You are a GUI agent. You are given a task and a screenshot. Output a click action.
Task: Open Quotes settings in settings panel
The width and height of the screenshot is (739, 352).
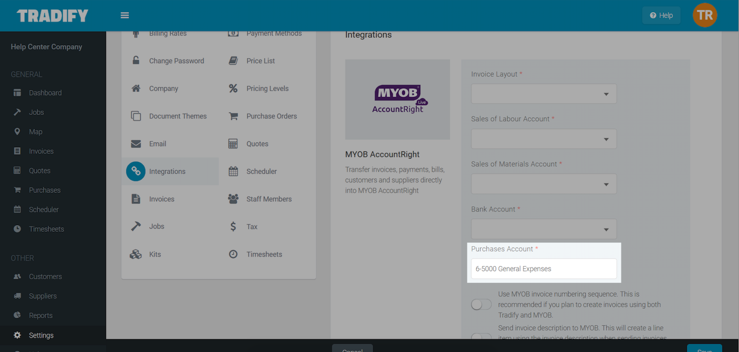[257, 144]
